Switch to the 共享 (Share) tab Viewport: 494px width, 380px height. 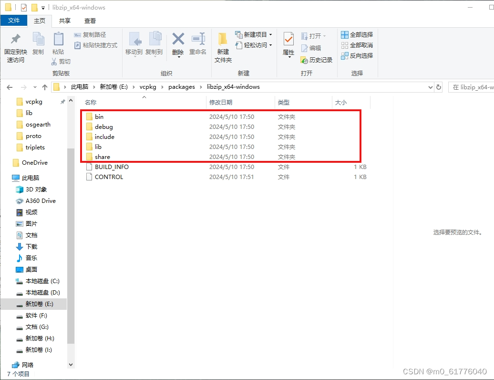click(64, 21)
